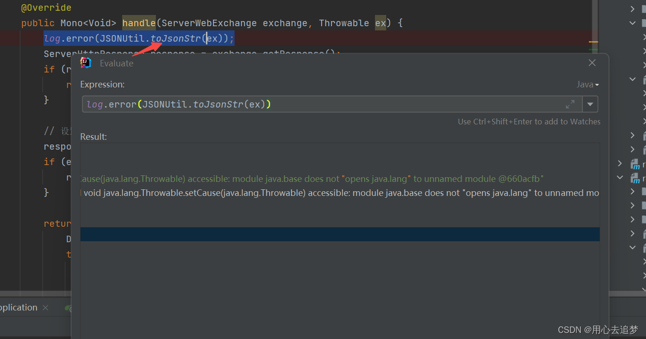
Task: Select the green result row ending with @660acfb
Action: [340, 179]
